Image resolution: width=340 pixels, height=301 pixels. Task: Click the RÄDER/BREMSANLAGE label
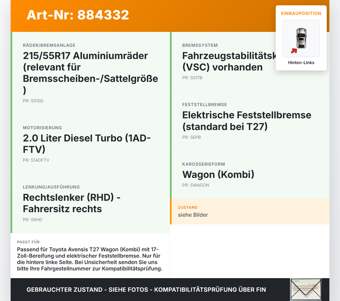click(x=49, y=45)
